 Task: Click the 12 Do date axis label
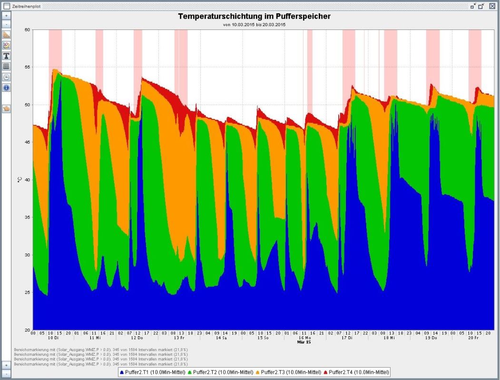[137, 338]
